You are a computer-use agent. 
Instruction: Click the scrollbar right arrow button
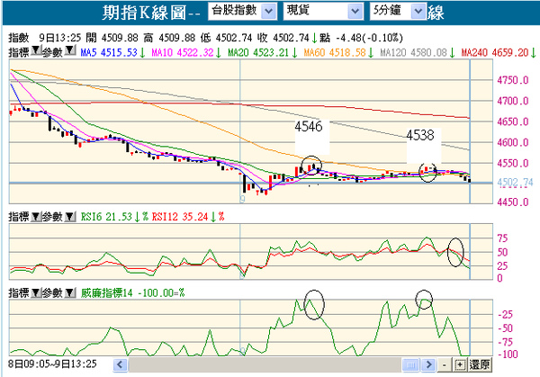(428, 364)
